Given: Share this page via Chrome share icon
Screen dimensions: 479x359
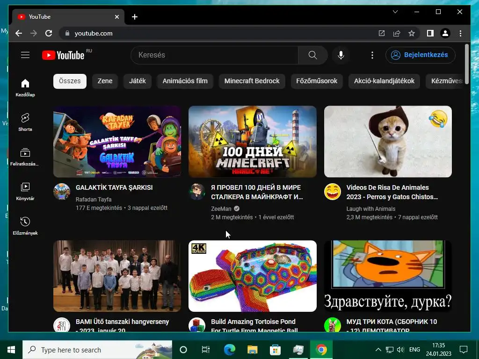Looking at the screenshot, I should click(x=397, y=33).
